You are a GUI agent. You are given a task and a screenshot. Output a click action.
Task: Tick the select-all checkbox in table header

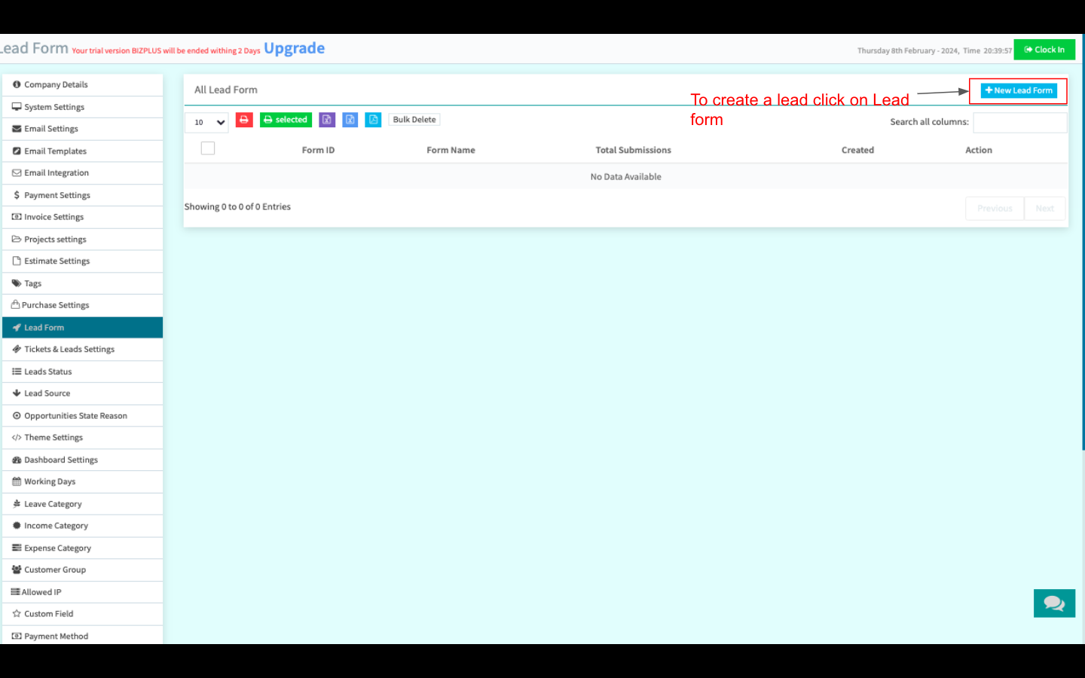(208, 148)
